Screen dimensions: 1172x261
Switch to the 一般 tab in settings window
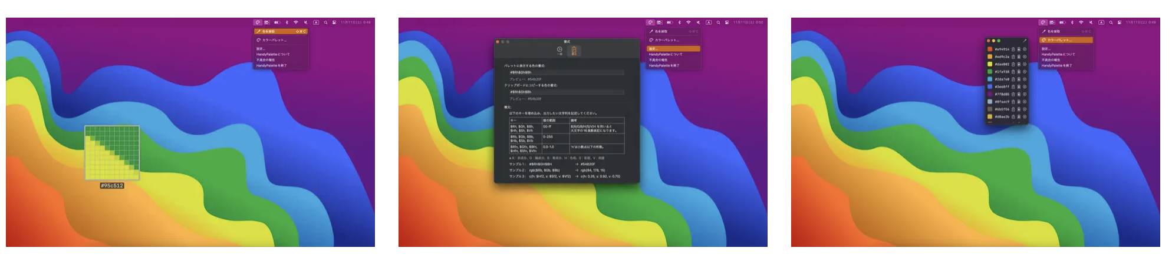click(x=559, y=51)
